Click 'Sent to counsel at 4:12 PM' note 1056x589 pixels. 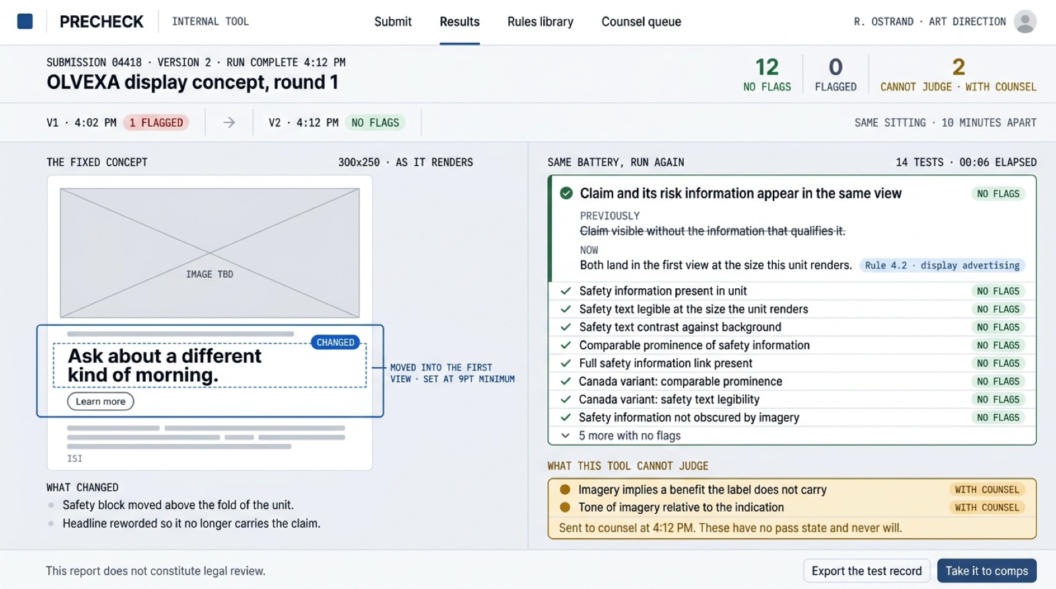[x=731, y=528]
